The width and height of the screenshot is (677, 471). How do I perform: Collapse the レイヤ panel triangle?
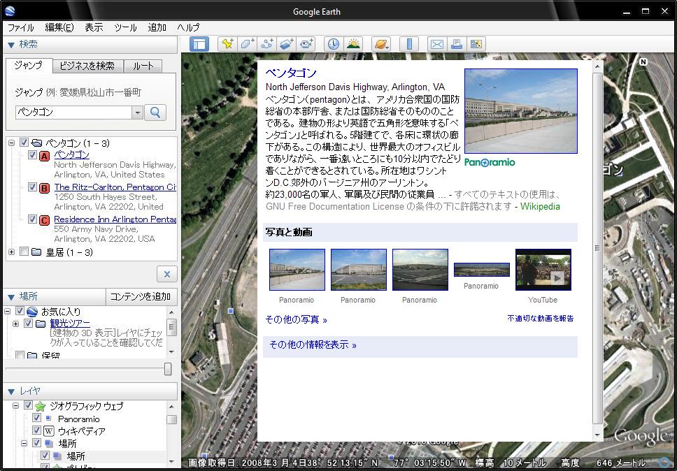[11, 391]
